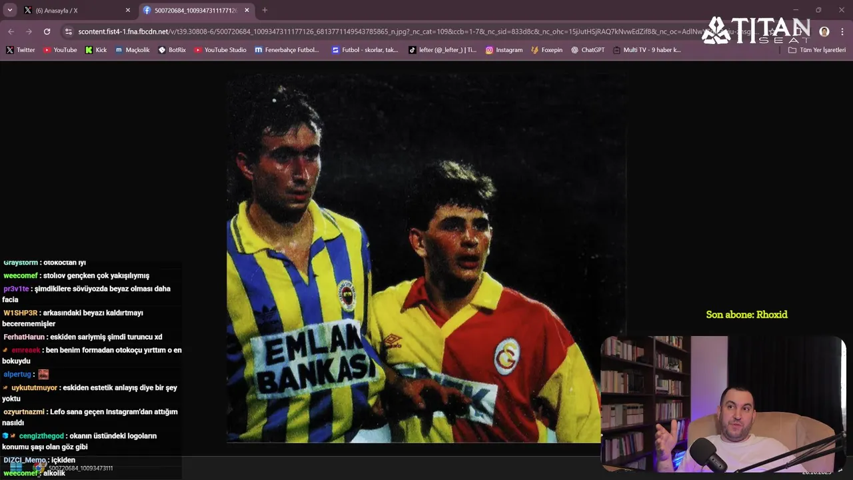Click chat message from weecomef about stoilov
Image resolution: width=853 pixels, height=480 pixels.
click(77, 275)
